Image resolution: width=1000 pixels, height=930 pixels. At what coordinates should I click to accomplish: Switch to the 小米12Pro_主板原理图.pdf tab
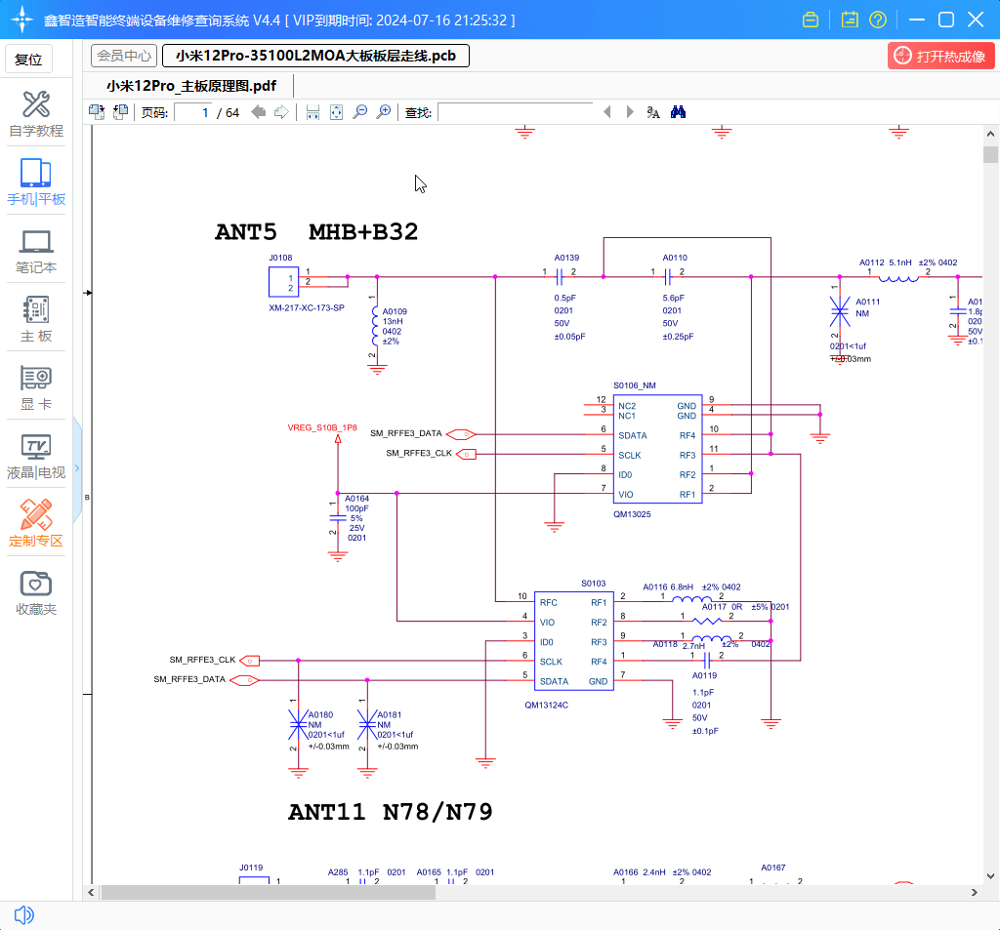tap(191, 85)
